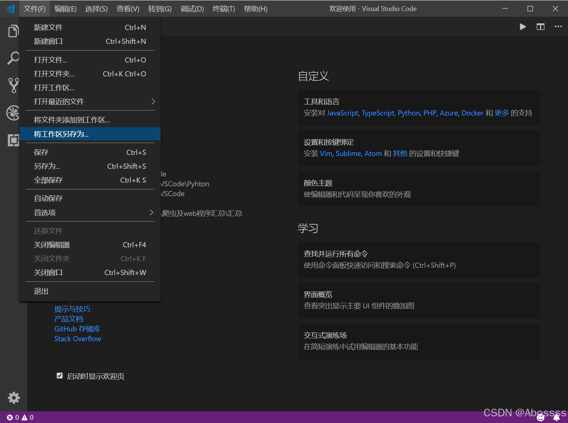Screen dimensions: 568x423
Task: Select 保存 menu entry
Action: 90,152
